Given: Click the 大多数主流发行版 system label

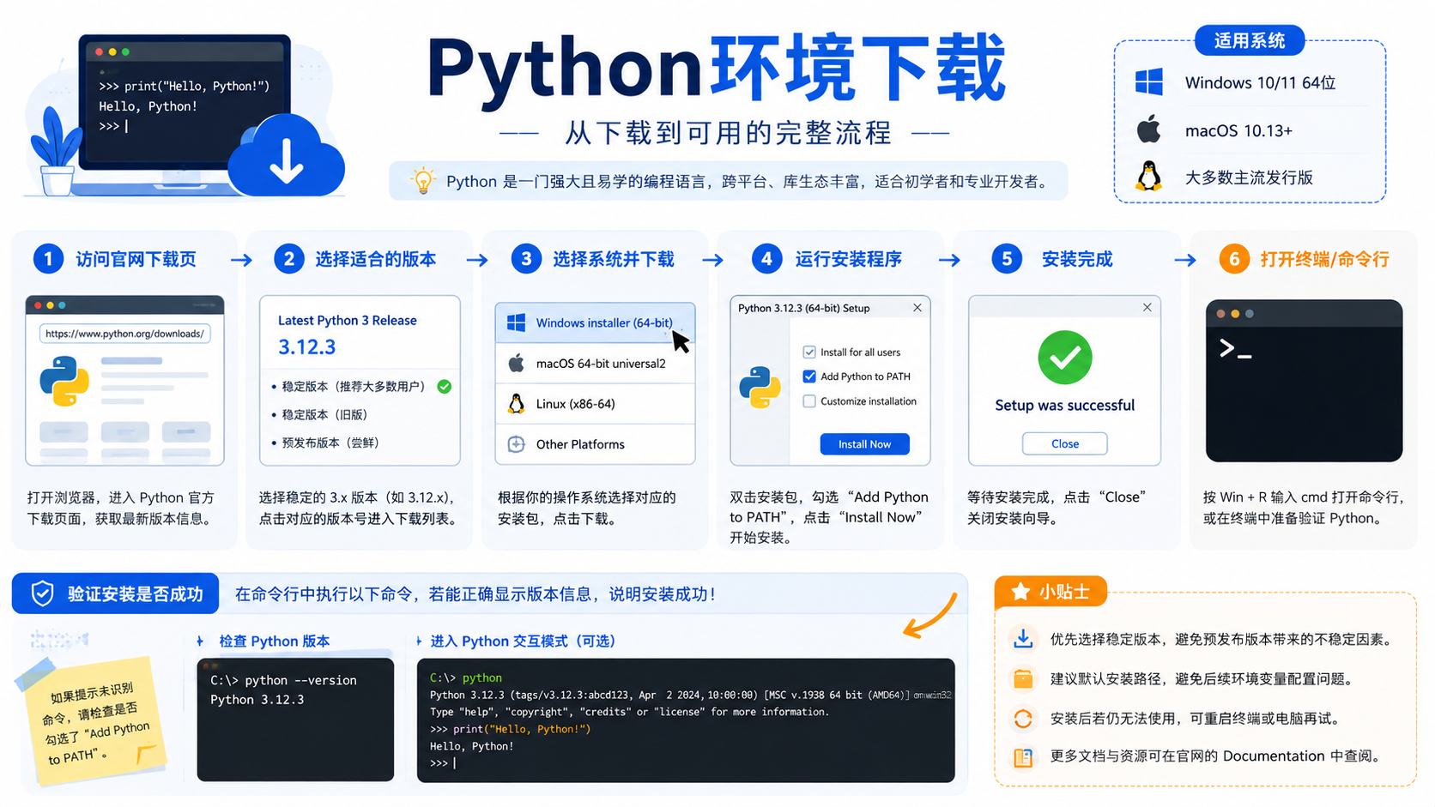Looking at the screenshot, I should point(1249,178).
